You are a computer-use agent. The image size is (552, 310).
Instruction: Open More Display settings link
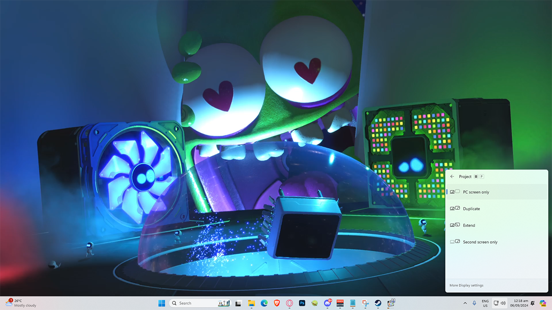(466, 285)
